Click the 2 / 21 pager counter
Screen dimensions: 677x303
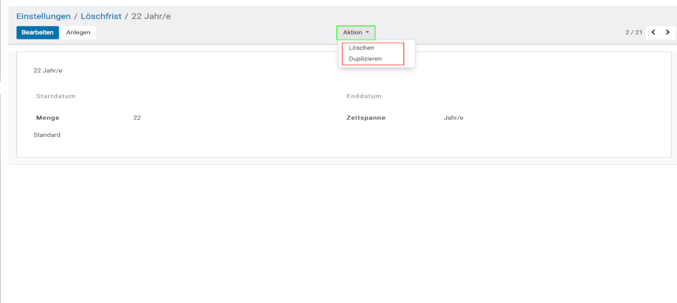[x=634, y=32]
